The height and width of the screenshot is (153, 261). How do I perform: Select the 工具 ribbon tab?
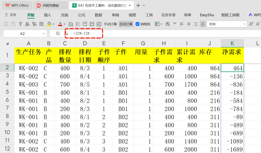pyautogui.click(x=149, y=15)
